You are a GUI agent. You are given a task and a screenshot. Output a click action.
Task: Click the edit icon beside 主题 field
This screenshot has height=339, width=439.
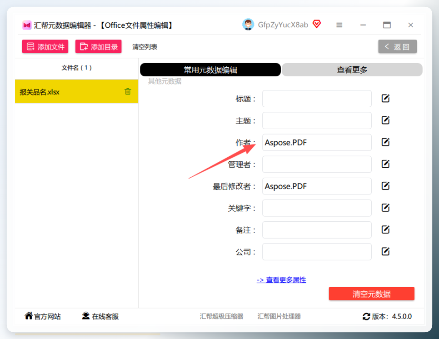point(385,120)
